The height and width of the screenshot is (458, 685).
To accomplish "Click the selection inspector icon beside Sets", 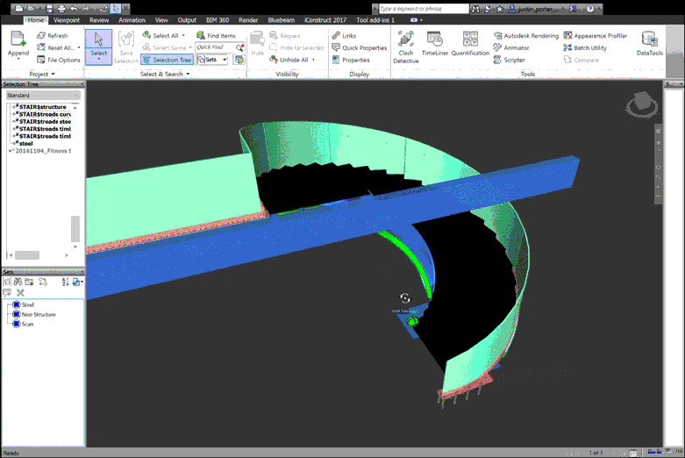I will [239, 60].
